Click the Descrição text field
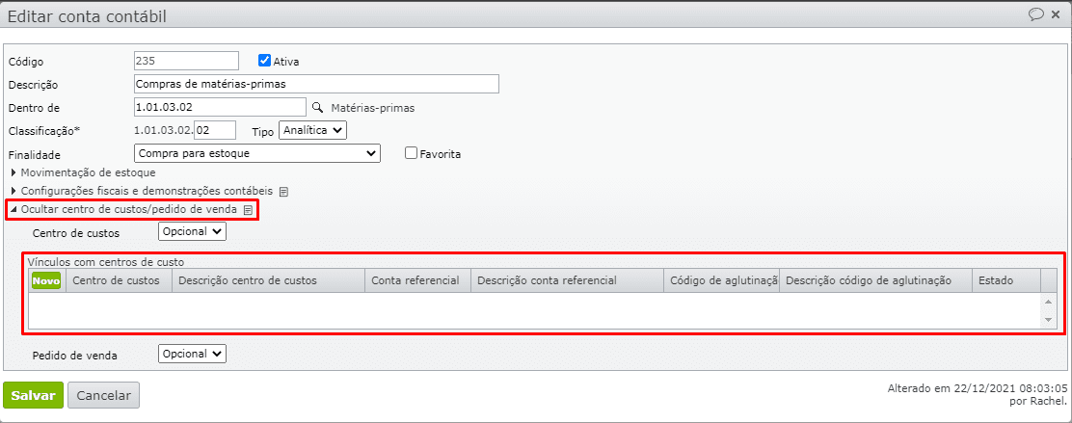This screenshot has width=1072, height=423. [x=316, y=84]
